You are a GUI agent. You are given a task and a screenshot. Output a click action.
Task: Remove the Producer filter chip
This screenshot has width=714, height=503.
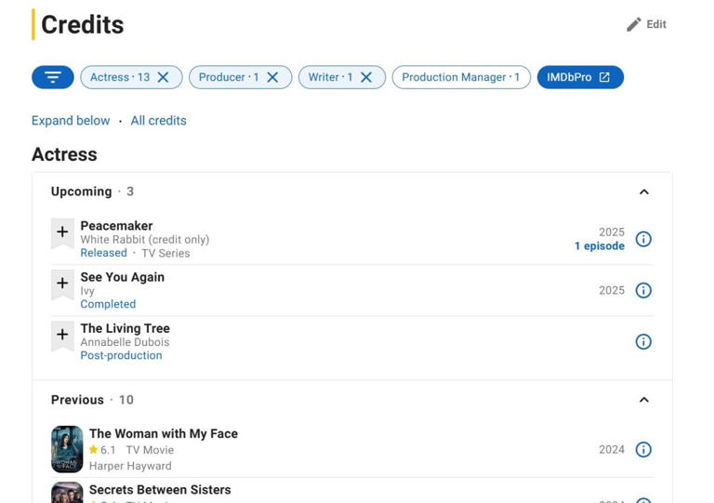(272, 77)
